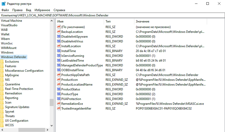Click the DisableAntiSpyware DWORD value icon
The width and height of the screenshot is (225, 132).
pos(59,37)
